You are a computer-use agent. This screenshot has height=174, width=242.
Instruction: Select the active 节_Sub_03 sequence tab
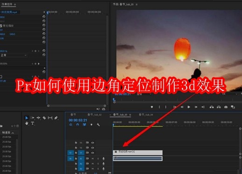[x=120, y=115]
